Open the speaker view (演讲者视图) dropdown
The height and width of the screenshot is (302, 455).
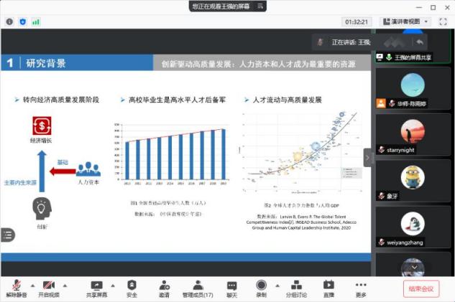[406, 22]
